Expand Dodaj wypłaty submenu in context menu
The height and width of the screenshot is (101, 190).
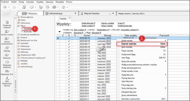142,41
